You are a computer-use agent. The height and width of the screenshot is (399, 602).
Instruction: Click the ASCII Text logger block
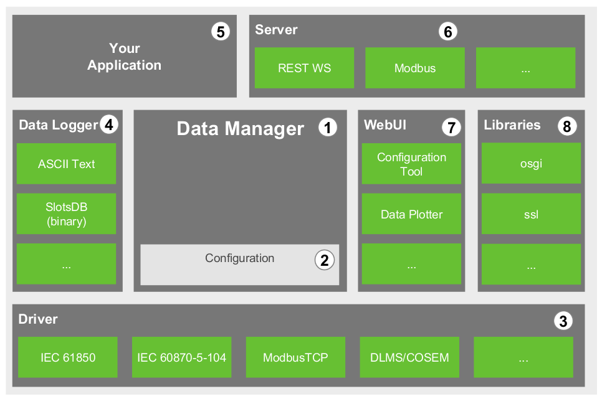(x=66, y=164)
